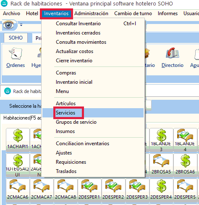This screenshot has height=205, width=199.
Task: Select Traslados menu entry
Action: (x=93, y=171)
